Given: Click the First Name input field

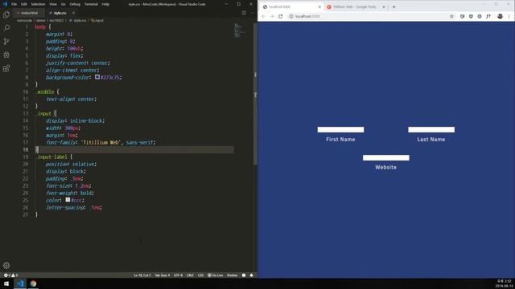Looking at the screenshot, I should [340, 130].
